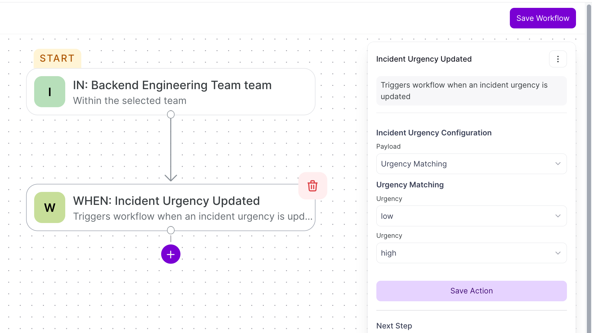Screen dimensions: 592x333
Task: Click the trigger description text box
Action: [471, 91]
